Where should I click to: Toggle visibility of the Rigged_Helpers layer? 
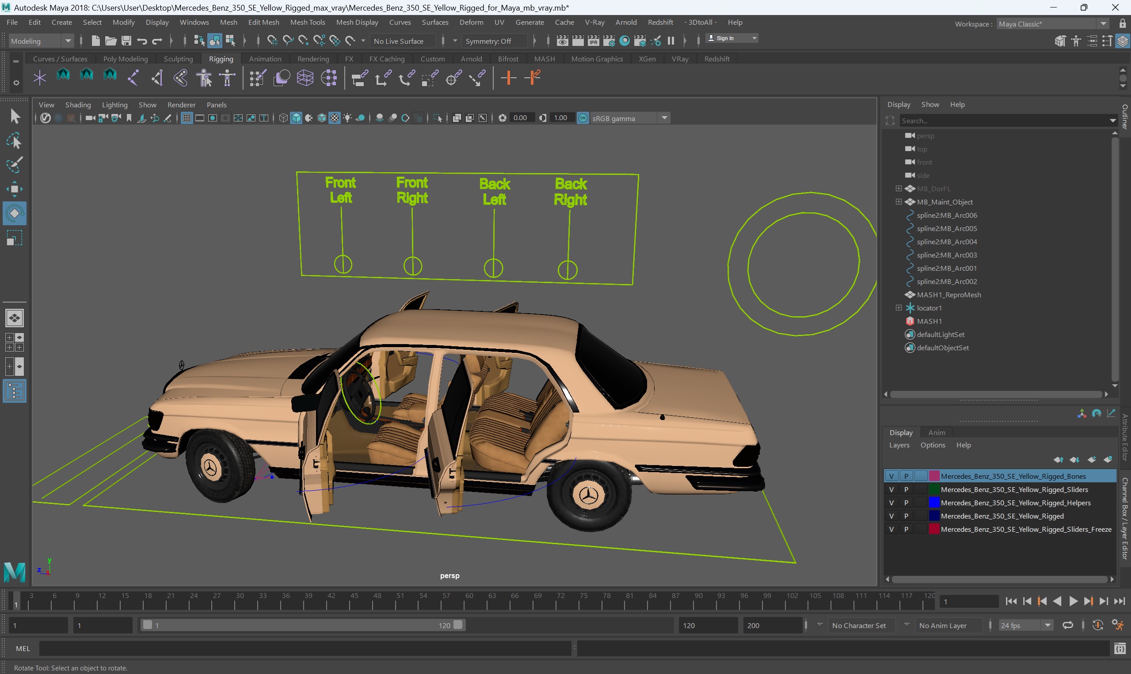point(891,502)
